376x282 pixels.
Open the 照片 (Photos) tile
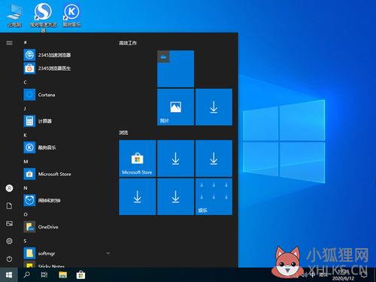point(175,107)
